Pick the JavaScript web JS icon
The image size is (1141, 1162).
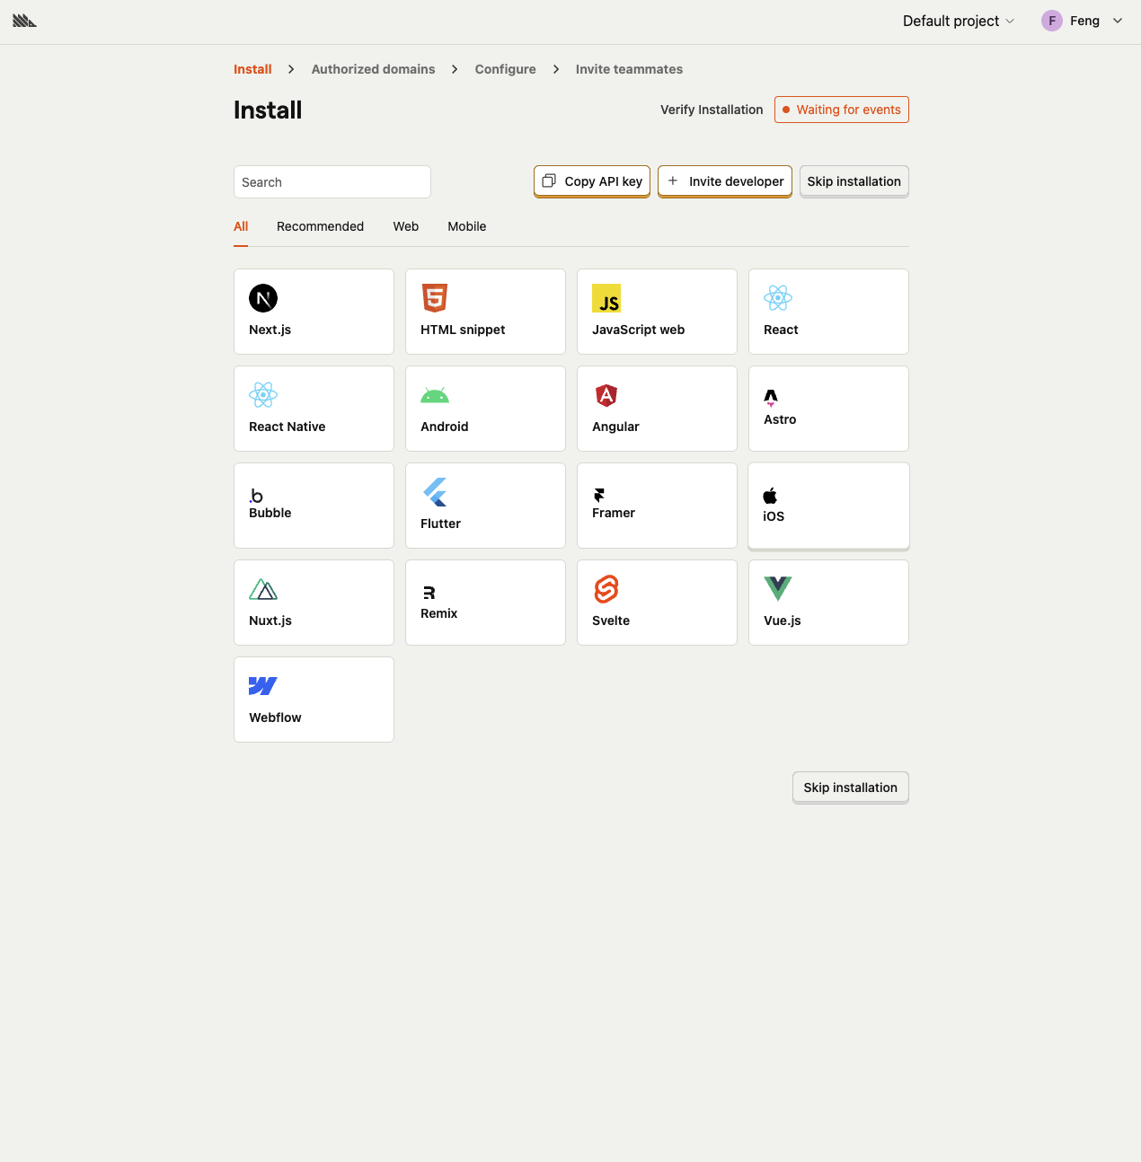[606, 298]
